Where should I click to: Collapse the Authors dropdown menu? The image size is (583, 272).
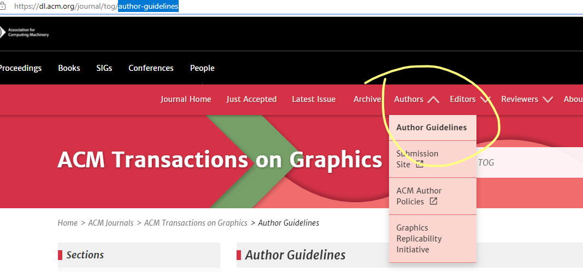(x=416, y=99)
